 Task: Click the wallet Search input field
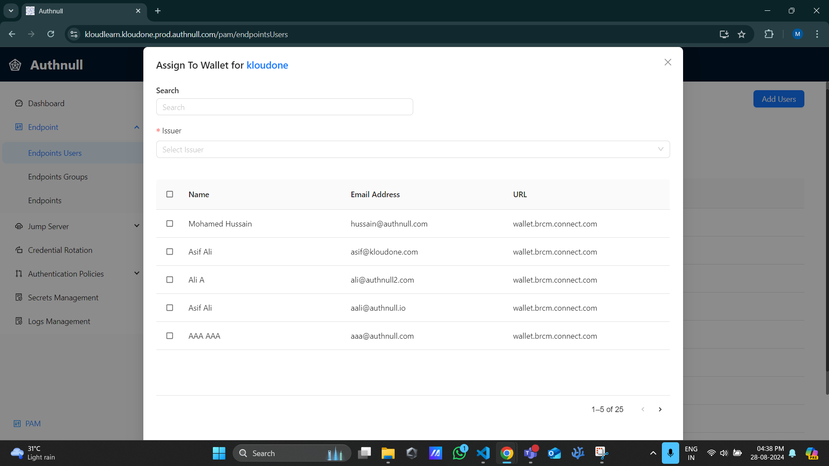click(x=284, y=107)
